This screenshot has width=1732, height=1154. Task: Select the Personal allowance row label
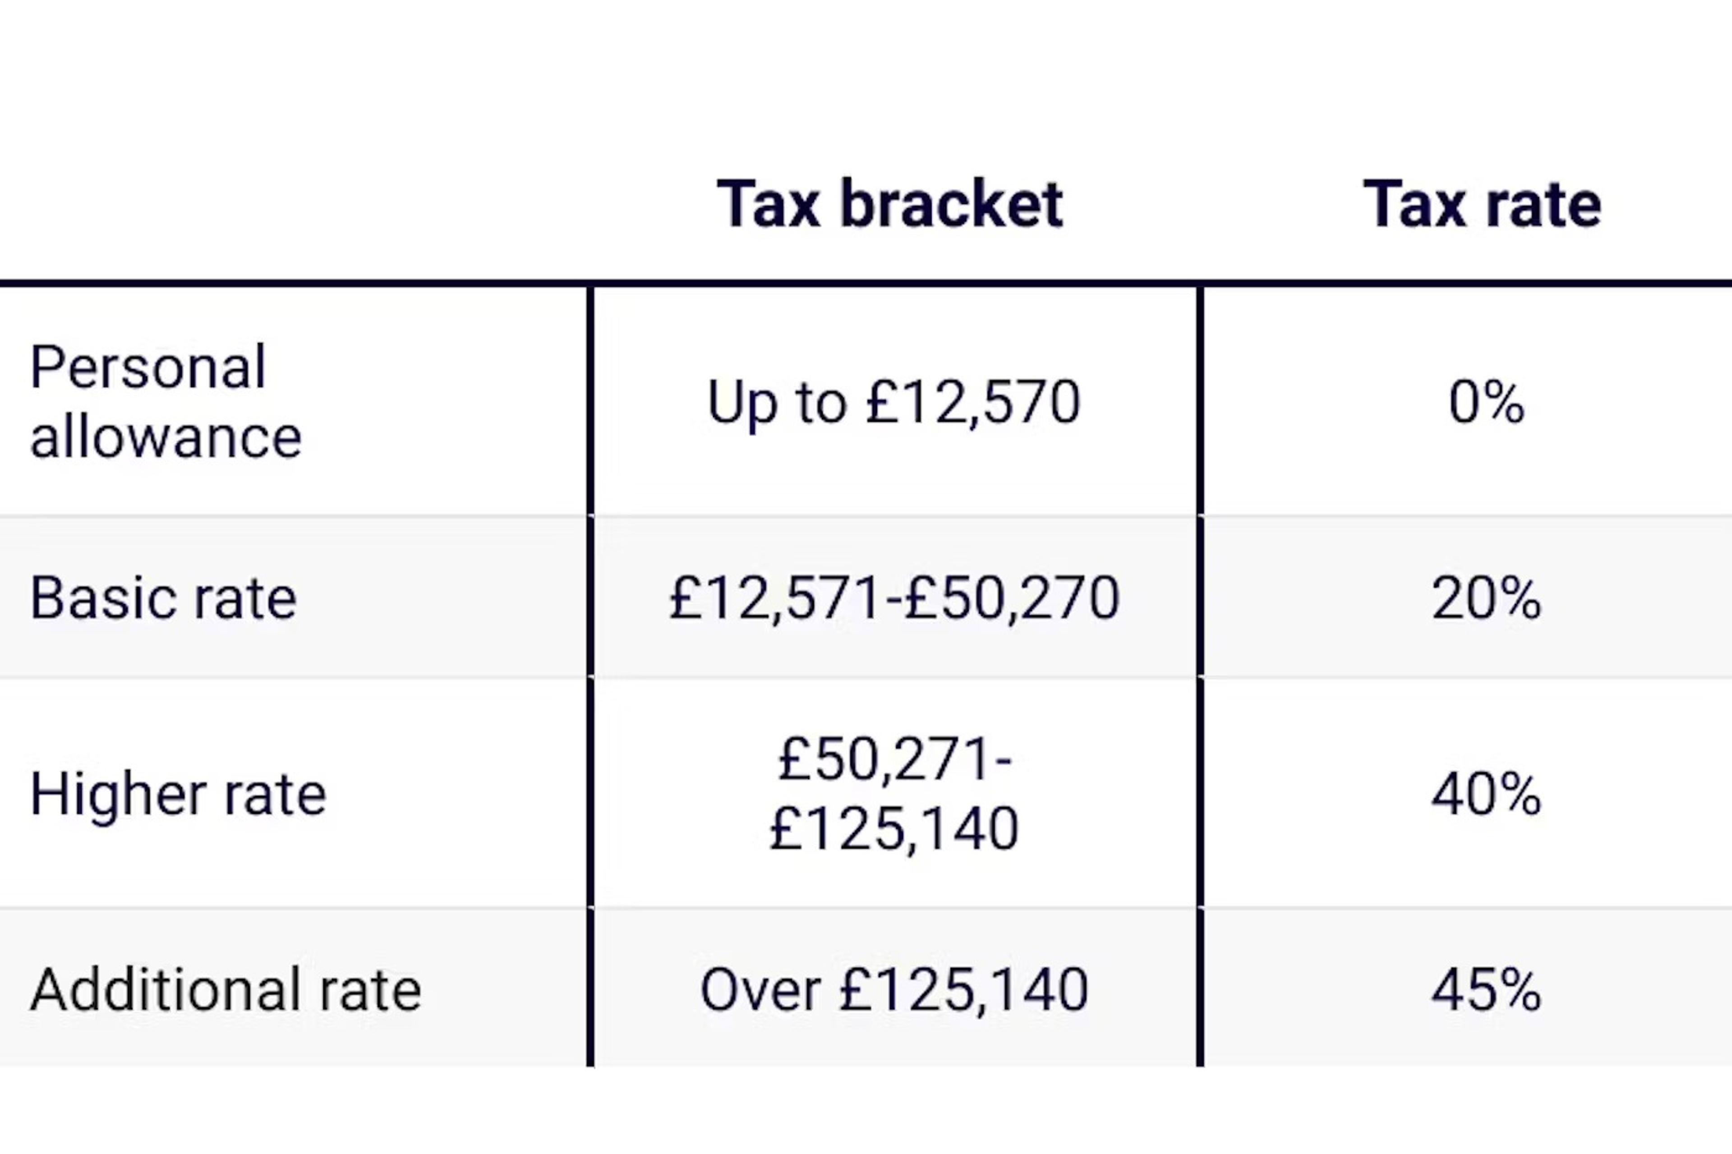pyautogui.click(x=165, y=401)
